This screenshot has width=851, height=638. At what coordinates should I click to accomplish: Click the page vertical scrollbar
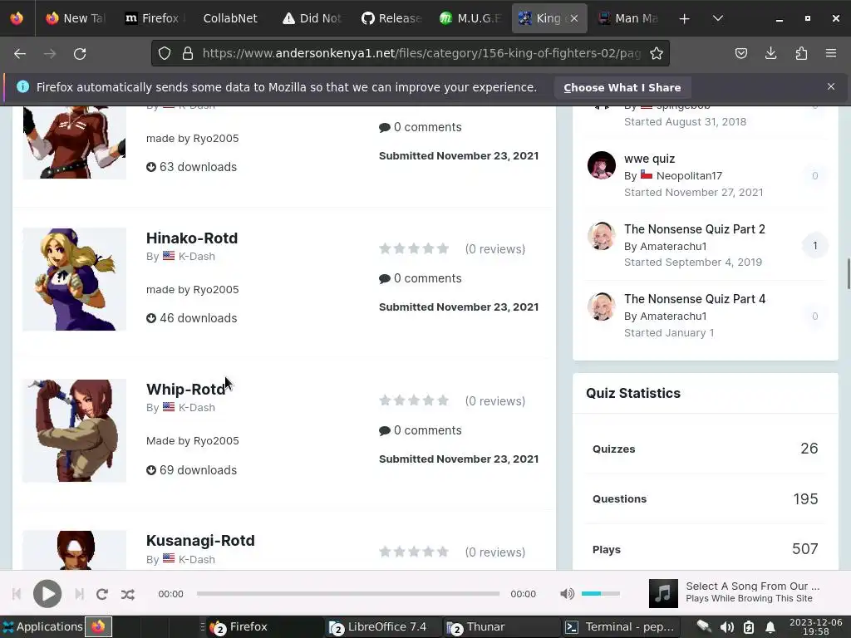pyautogui.click(x=848, y=274)
